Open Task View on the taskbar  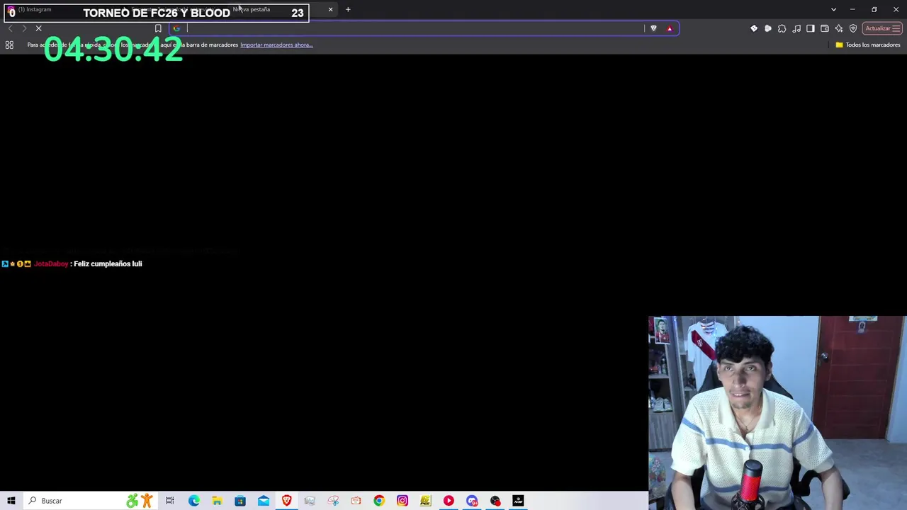click(x=170, y=501)
